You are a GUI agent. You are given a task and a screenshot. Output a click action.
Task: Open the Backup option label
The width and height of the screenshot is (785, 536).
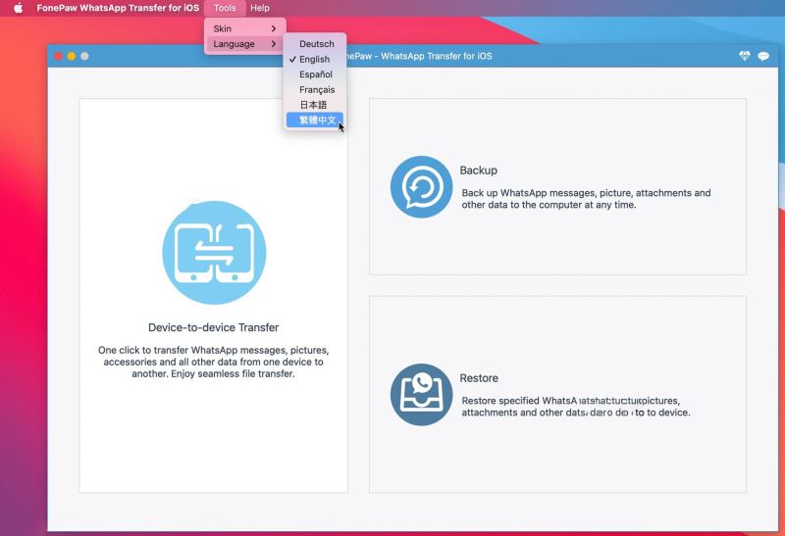(x=479, y=171)
